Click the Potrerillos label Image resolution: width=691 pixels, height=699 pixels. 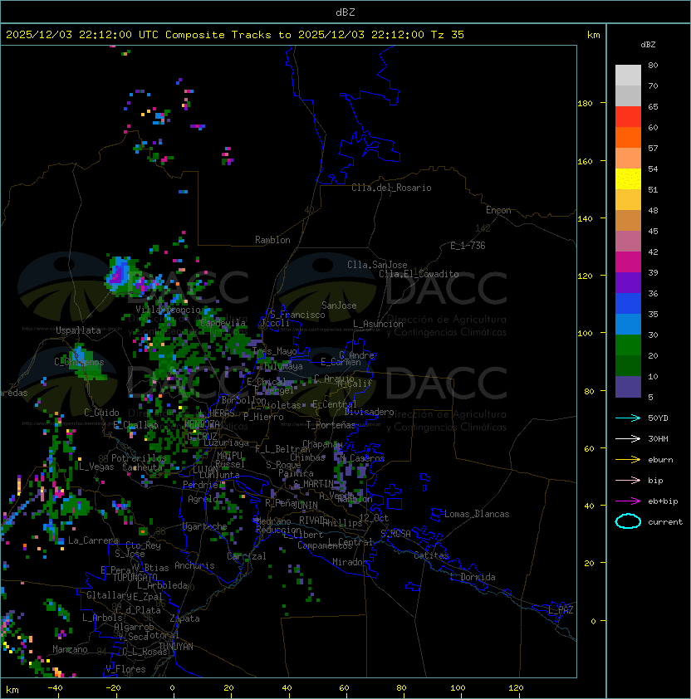[x=139, y=457]
